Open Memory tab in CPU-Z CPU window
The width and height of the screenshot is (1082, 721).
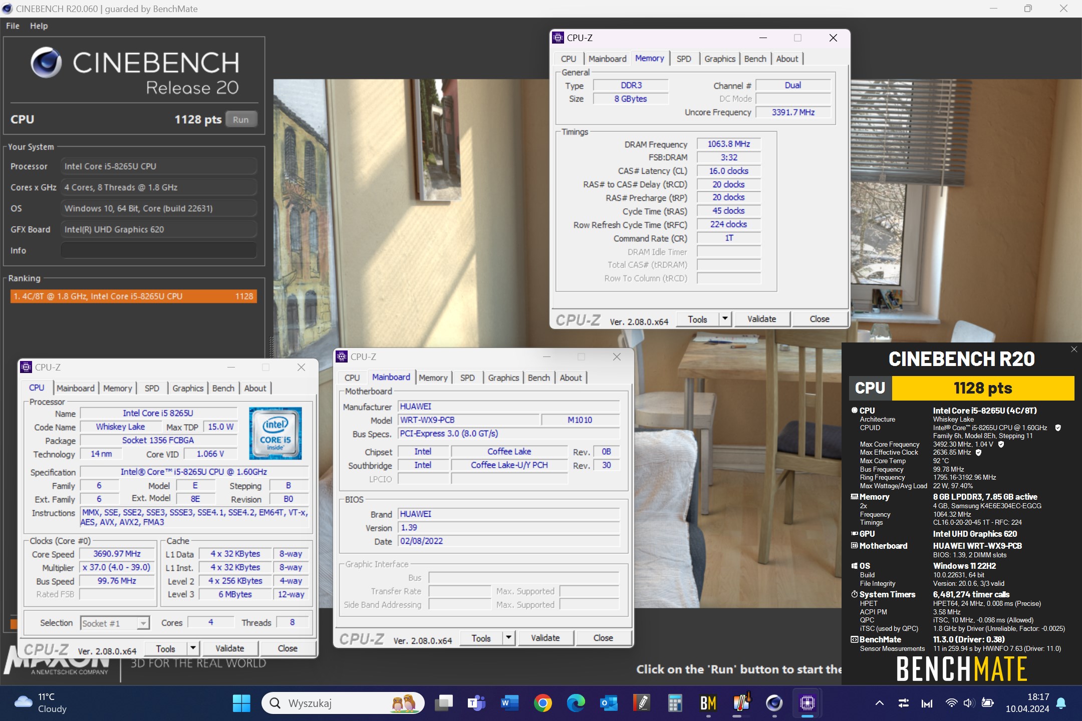(117, 388)
